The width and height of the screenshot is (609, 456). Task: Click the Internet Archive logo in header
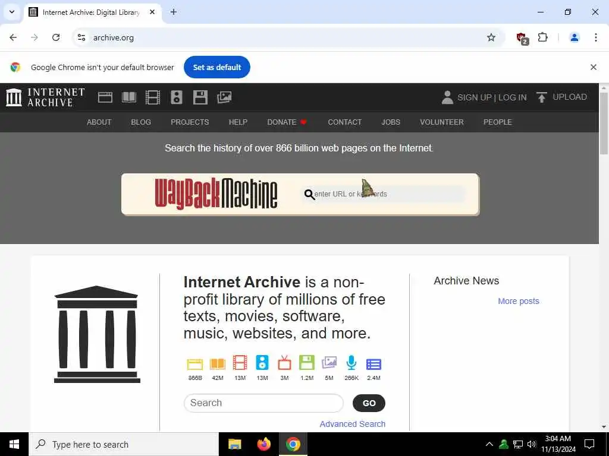click(x=45, y=97)
